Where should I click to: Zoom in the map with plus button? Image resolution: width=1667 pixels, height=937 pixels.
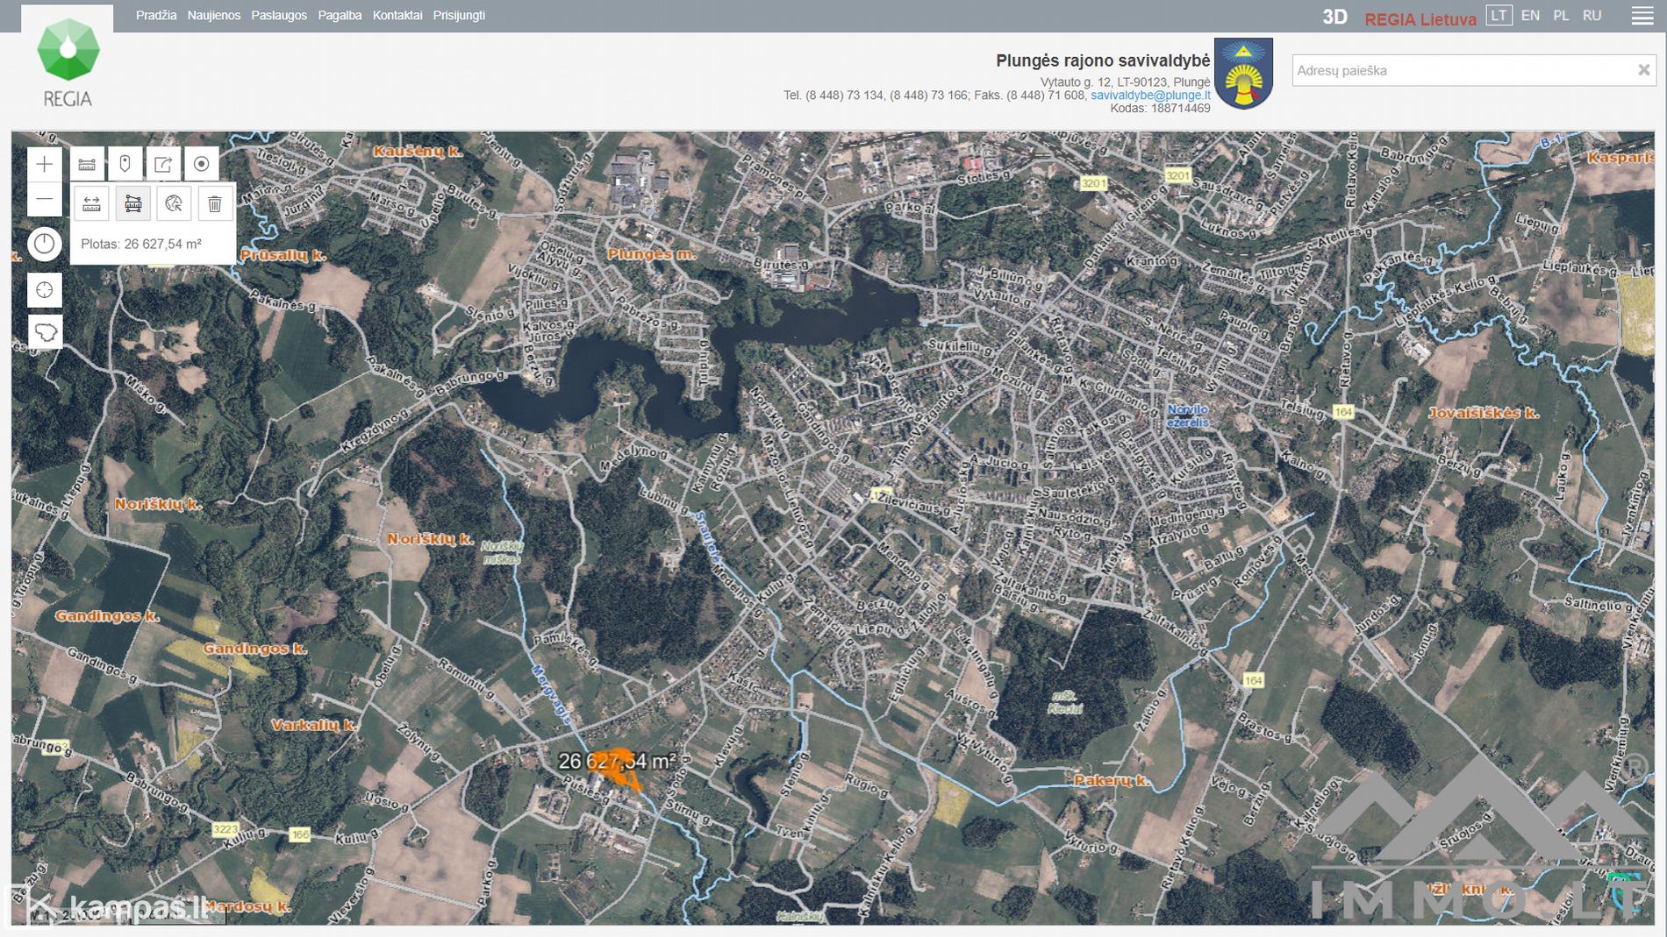44,164
